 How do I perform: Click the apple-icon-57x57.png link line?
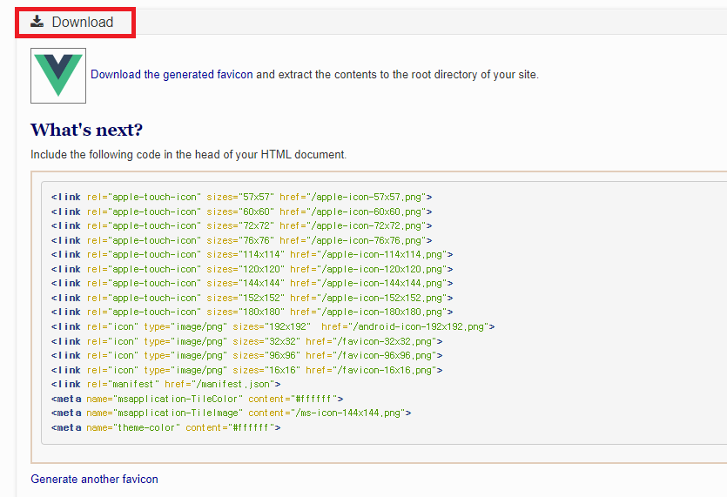coord(241,197)
